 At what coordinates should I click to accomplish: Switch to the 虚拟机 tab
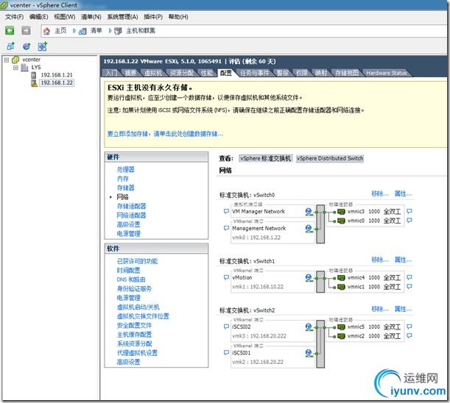(x=153, y=73)
